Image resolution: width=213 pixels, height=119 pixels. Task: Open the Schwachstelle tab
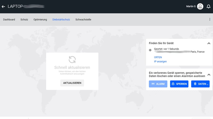(83, 19)
